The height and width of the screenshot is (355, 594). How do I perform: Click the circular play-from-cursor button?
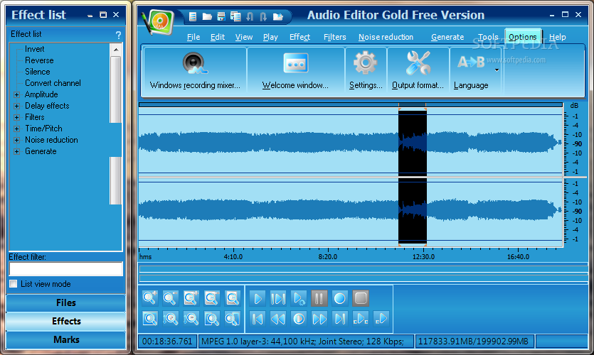tap(299, 319)
